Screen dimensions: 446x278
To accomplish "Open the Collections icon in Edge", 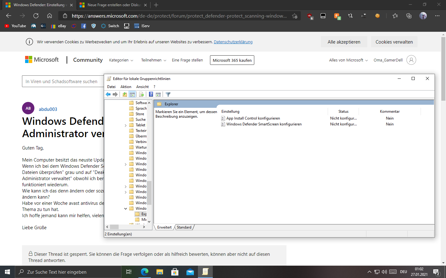I will click(x=409, y=16).
